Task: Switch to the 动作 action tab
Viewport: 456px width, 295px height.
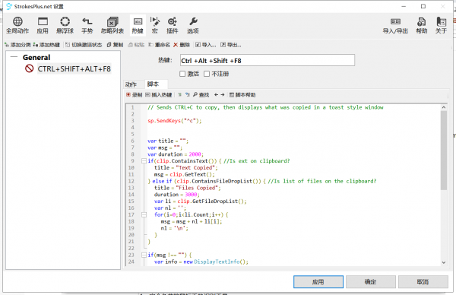Action: (131, 84)
